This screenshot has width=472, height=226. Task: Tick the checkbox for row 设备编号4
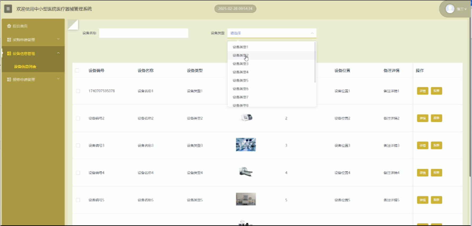(x=78, y=173)
